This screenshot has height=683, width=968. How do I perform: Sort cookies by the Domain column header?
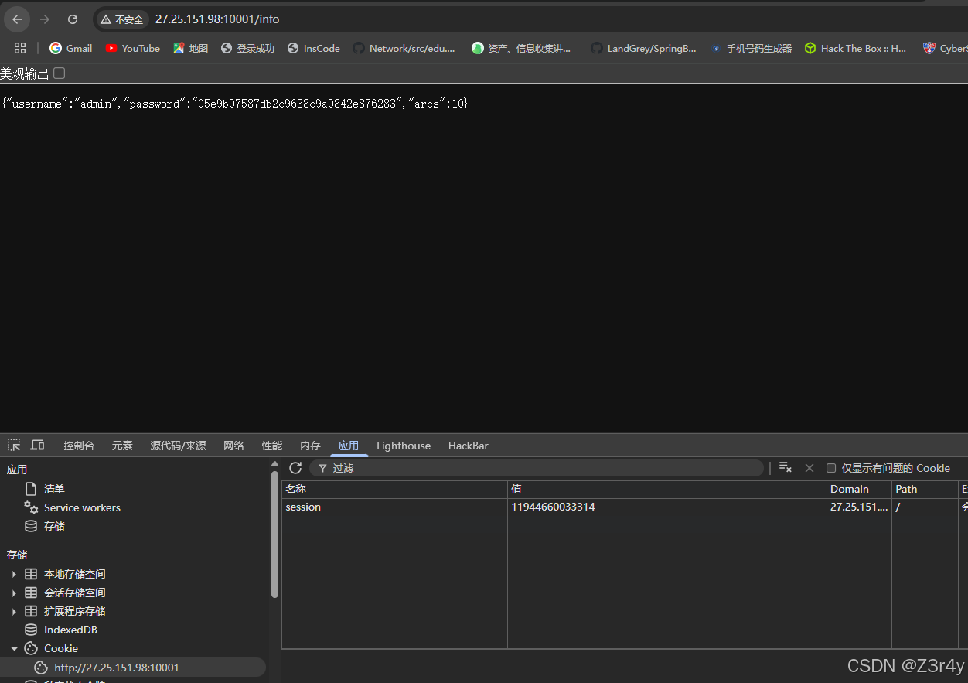coord(859,489)
